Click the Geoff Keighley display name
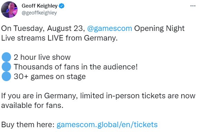 40,6
